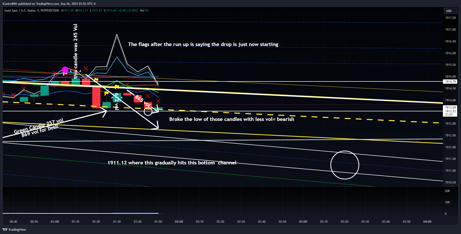This screenshot has height=234, width=461.
Task: Click the '03:00' time axis label at bottom
Action: [x=303, y=222]
